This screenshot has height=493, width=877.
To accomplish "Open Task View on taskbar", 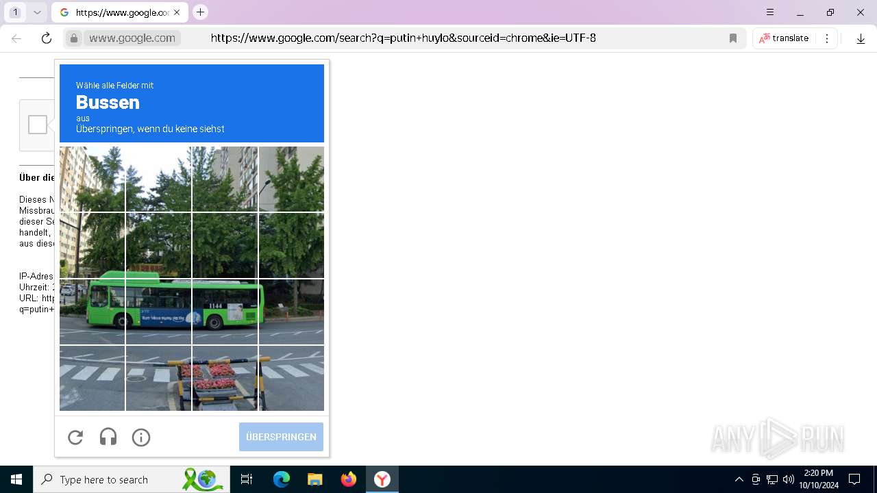I will pos(247,479).
